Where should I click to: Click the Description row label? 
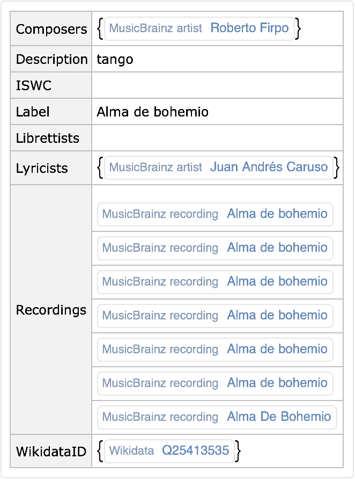(x=51, y=59)
